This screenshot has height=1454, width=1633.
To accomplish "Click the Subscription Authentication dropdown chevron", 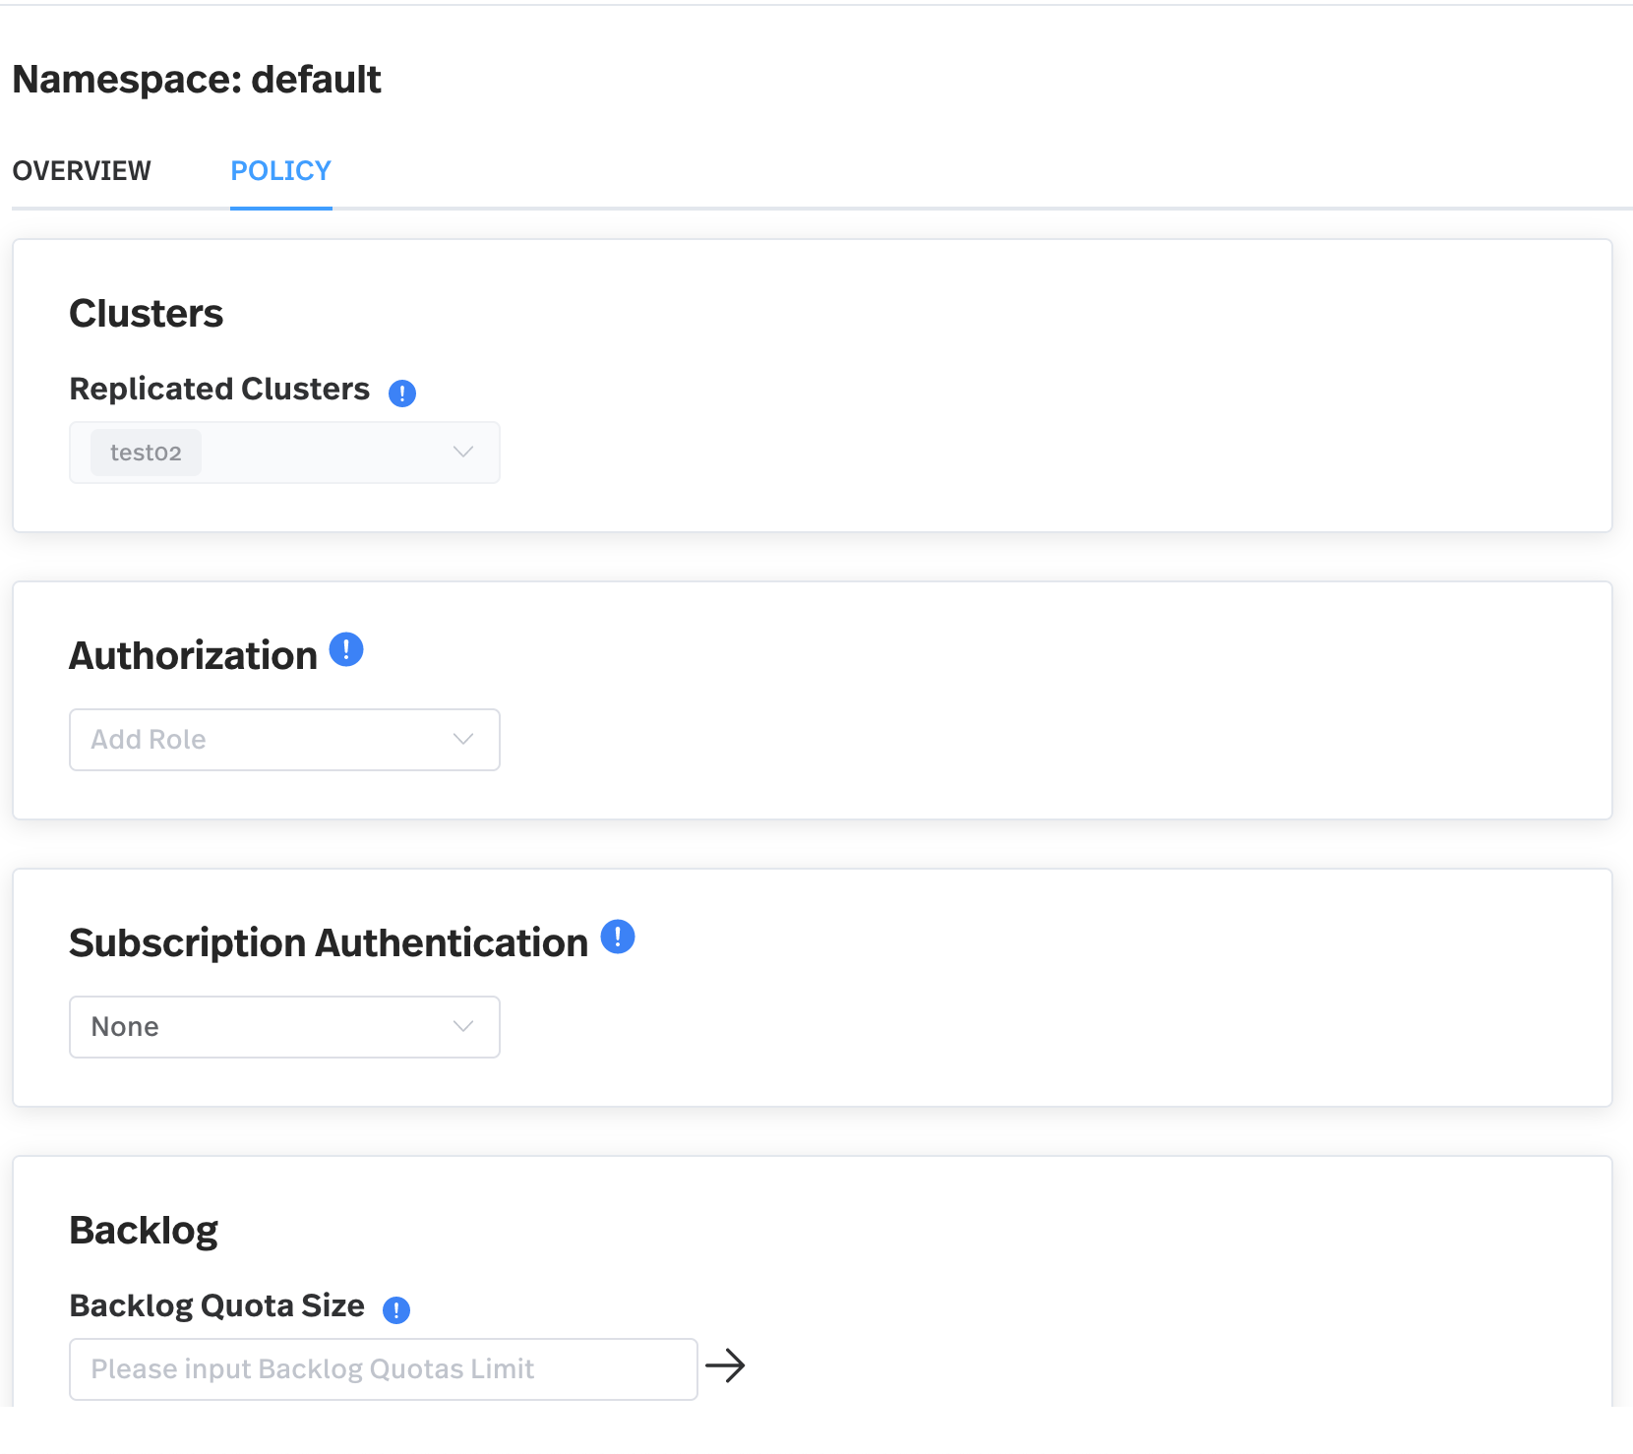I will coord(462,1026).
